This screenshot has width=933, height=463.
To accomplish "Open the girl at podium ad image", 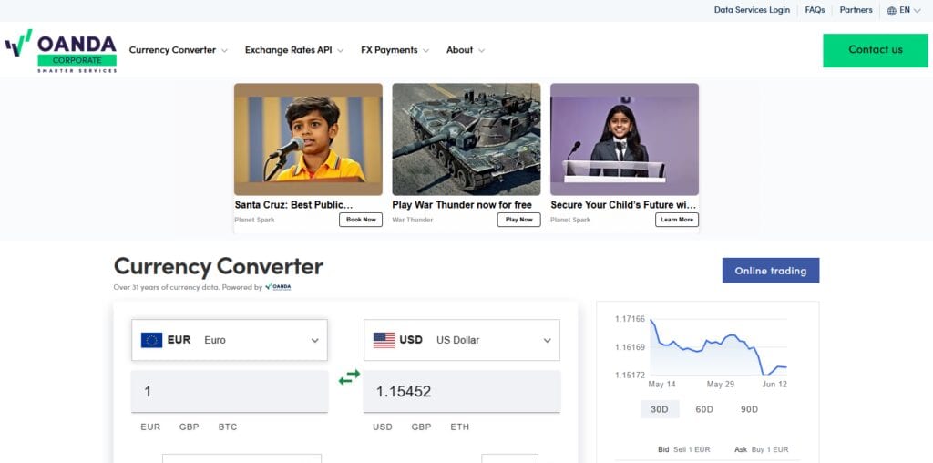I will pos(625,139).
